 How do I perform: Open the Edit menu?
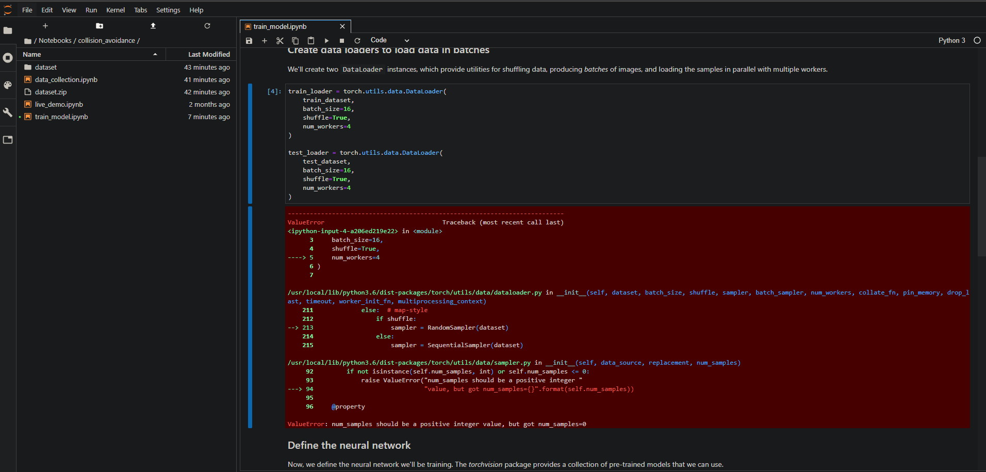click(47, 10)
